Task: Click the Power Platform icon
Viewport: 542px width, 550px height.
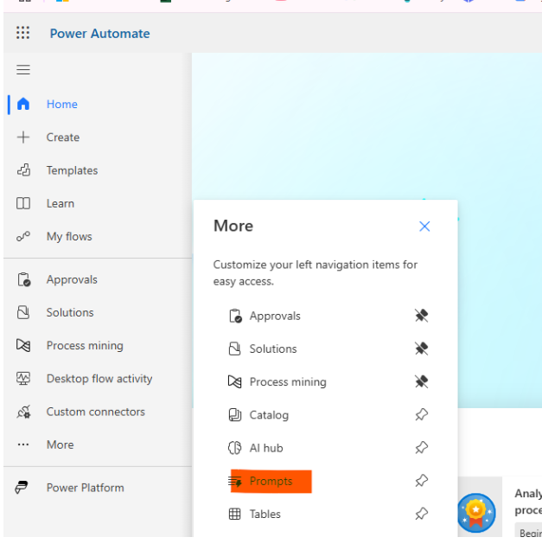Action: point(22,488)
